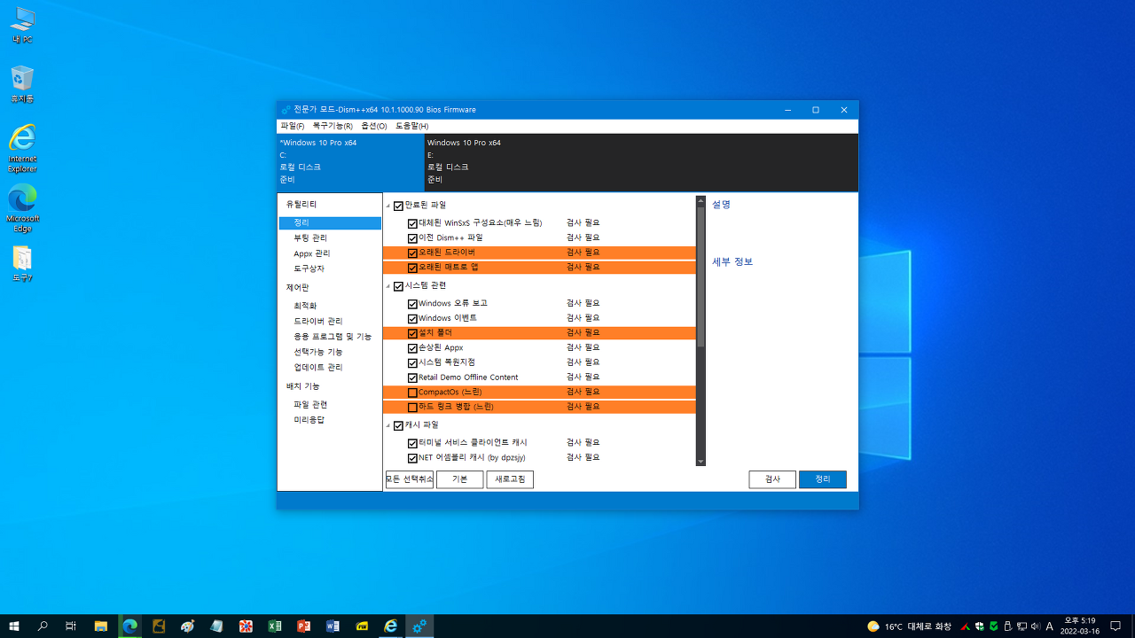Click the Dism++ gears taskbar icon

419,626
